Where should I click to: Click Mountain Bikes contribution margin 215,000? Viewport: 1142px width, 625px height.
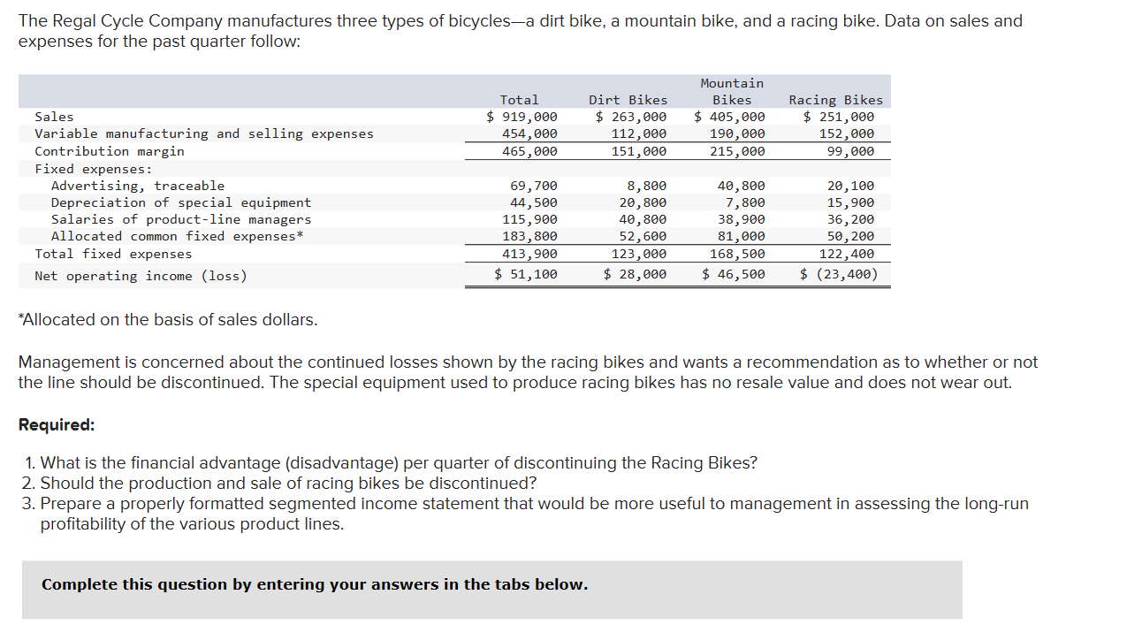[x=738, y=151]
